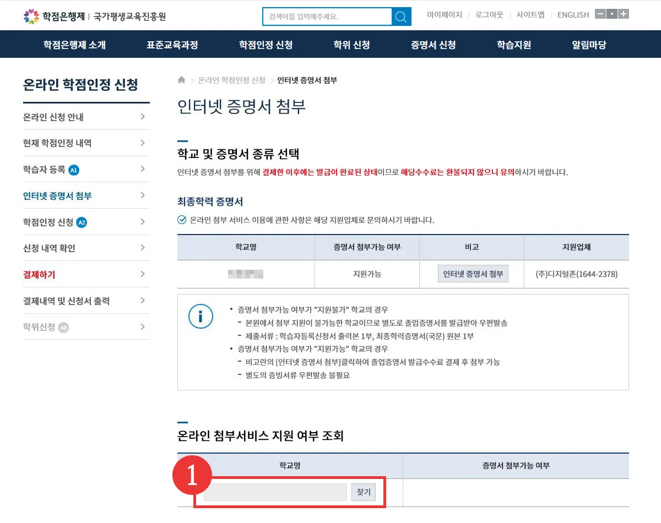Open the 알림마당 navigation menu
661x523 pixels.
tap(588, 45)
